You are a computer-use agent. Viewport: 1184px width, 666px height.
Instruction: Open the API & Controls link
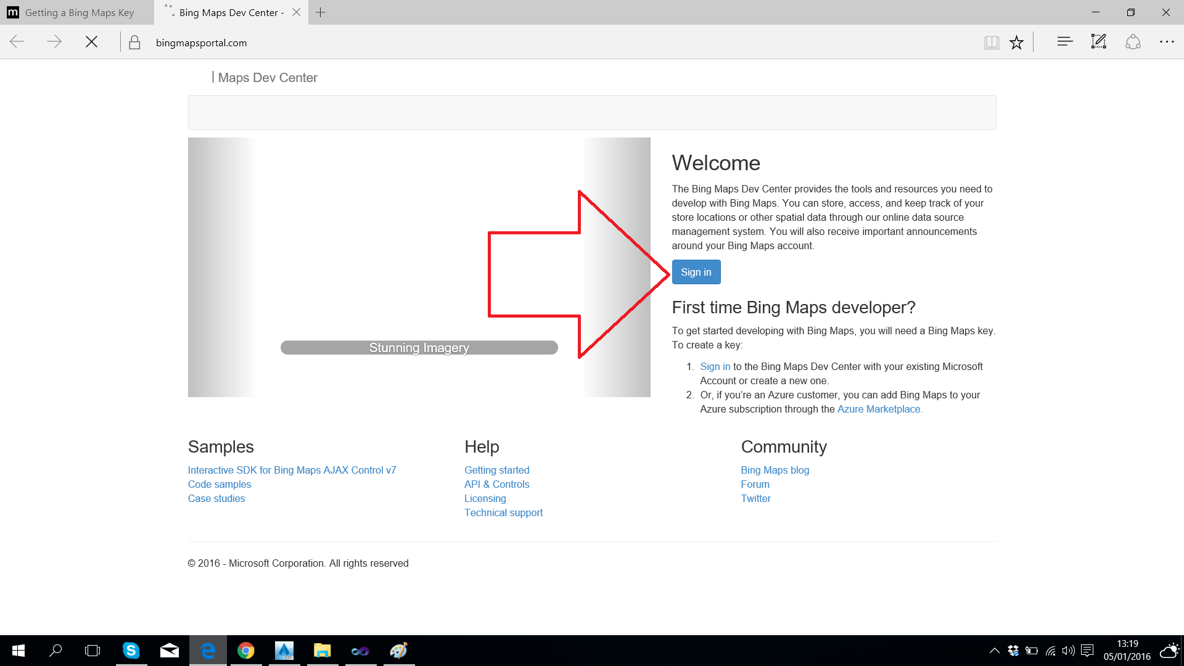[x=496, y=484]
